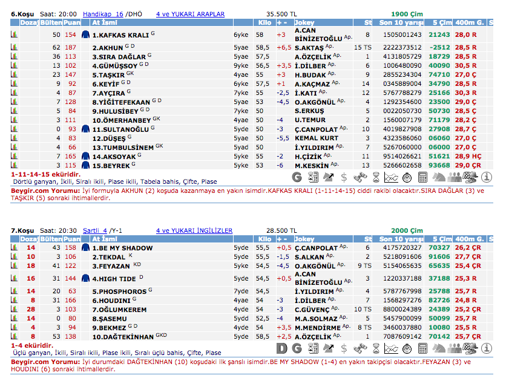
Task: Click the G icon under race 6
Action: pos(297,177)
